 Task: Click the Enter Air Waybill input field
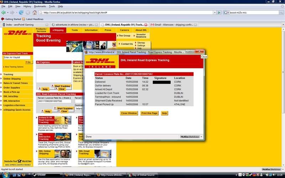pos(17,57)
